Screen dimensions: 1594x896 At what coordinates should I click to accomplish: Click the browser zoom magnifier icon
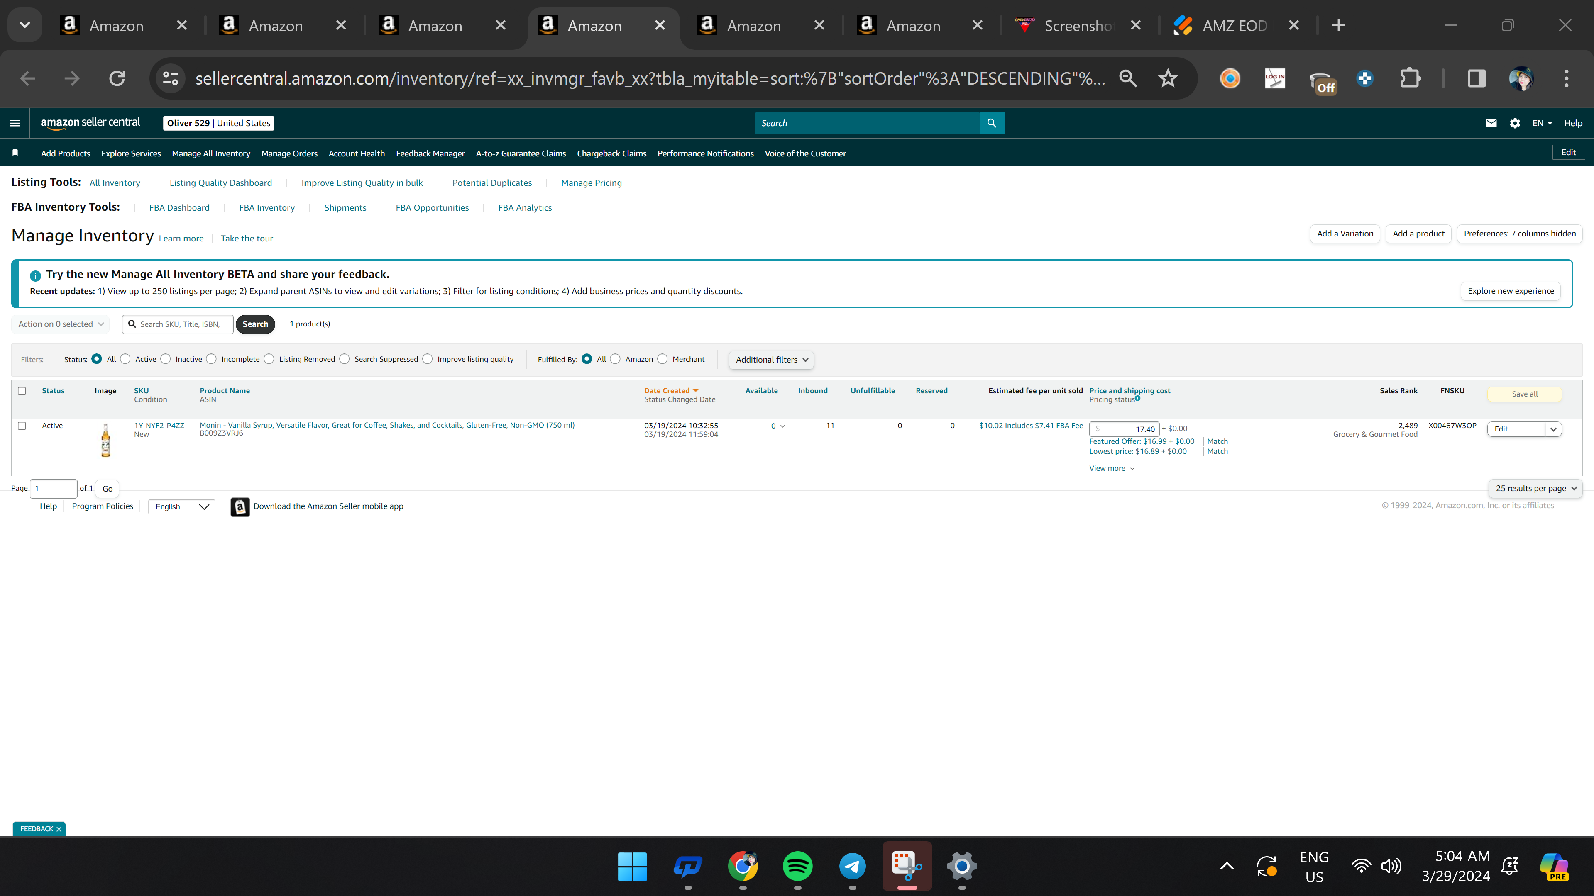click(1128, 78)
